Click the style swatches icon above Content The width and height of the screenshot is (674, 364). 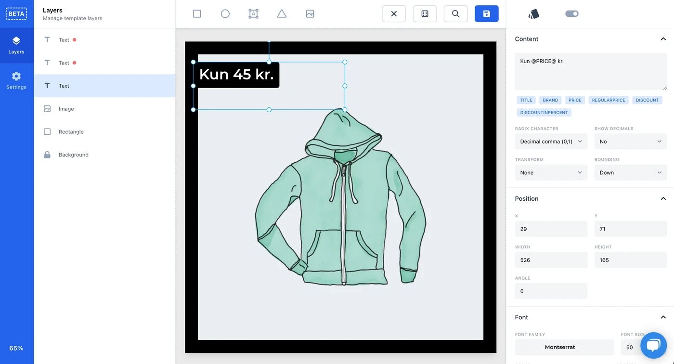pos(533,14)
